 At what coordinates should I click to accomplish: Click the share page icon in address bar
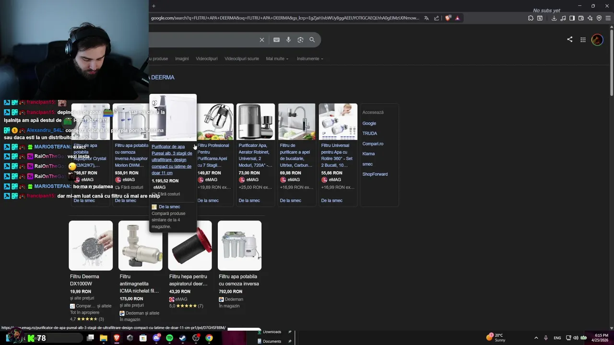tap(437, 18)
